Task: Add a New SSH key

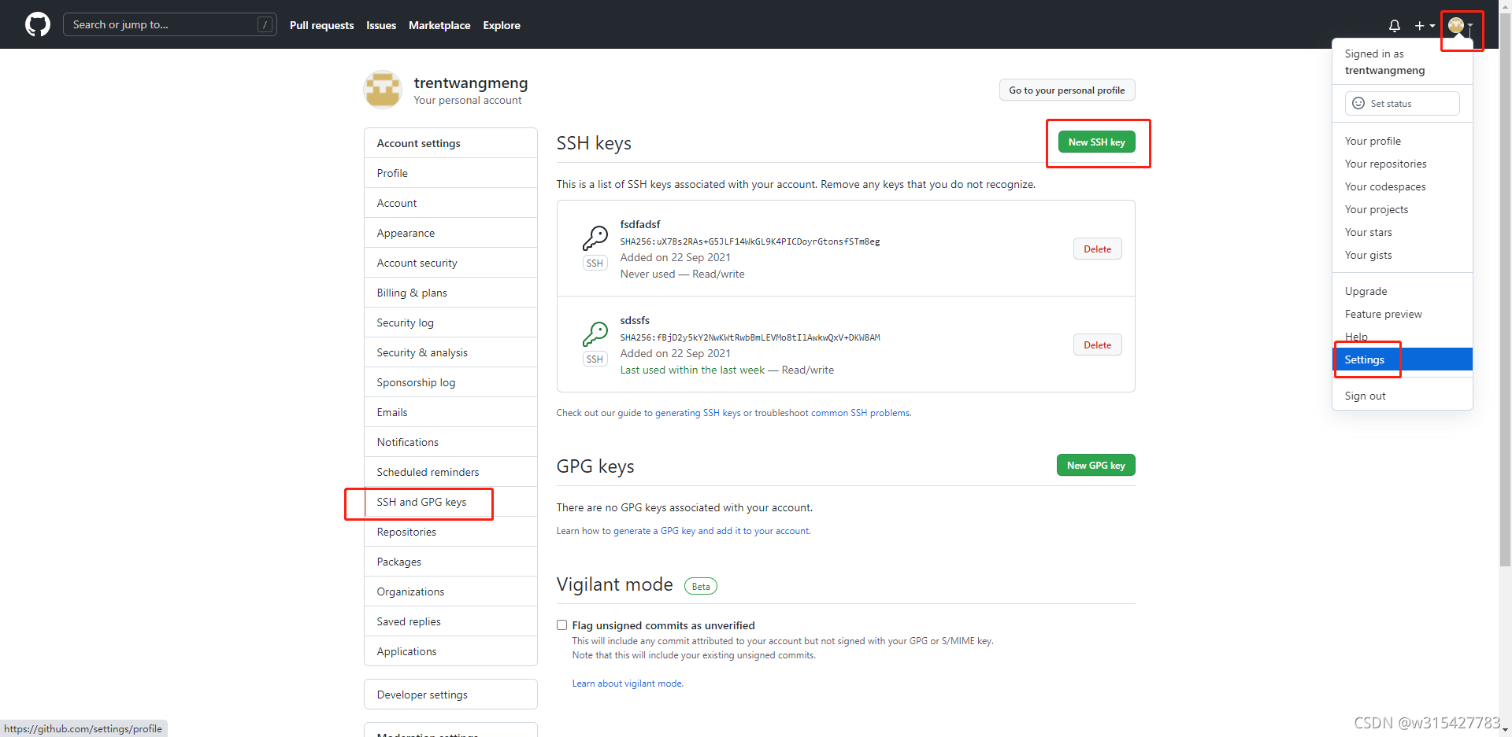Action: click(x=1096, y=142)
